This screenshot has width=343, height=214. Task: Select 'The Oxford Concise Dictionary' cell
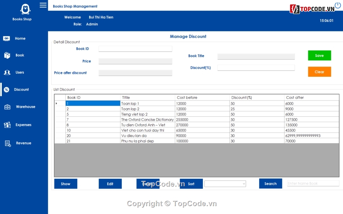click(147, 120)
